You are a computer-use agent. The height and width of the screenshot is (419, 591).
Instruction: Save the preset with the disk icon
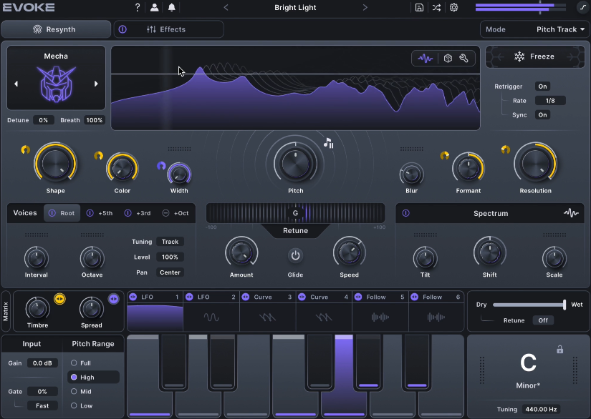point(419,8)
